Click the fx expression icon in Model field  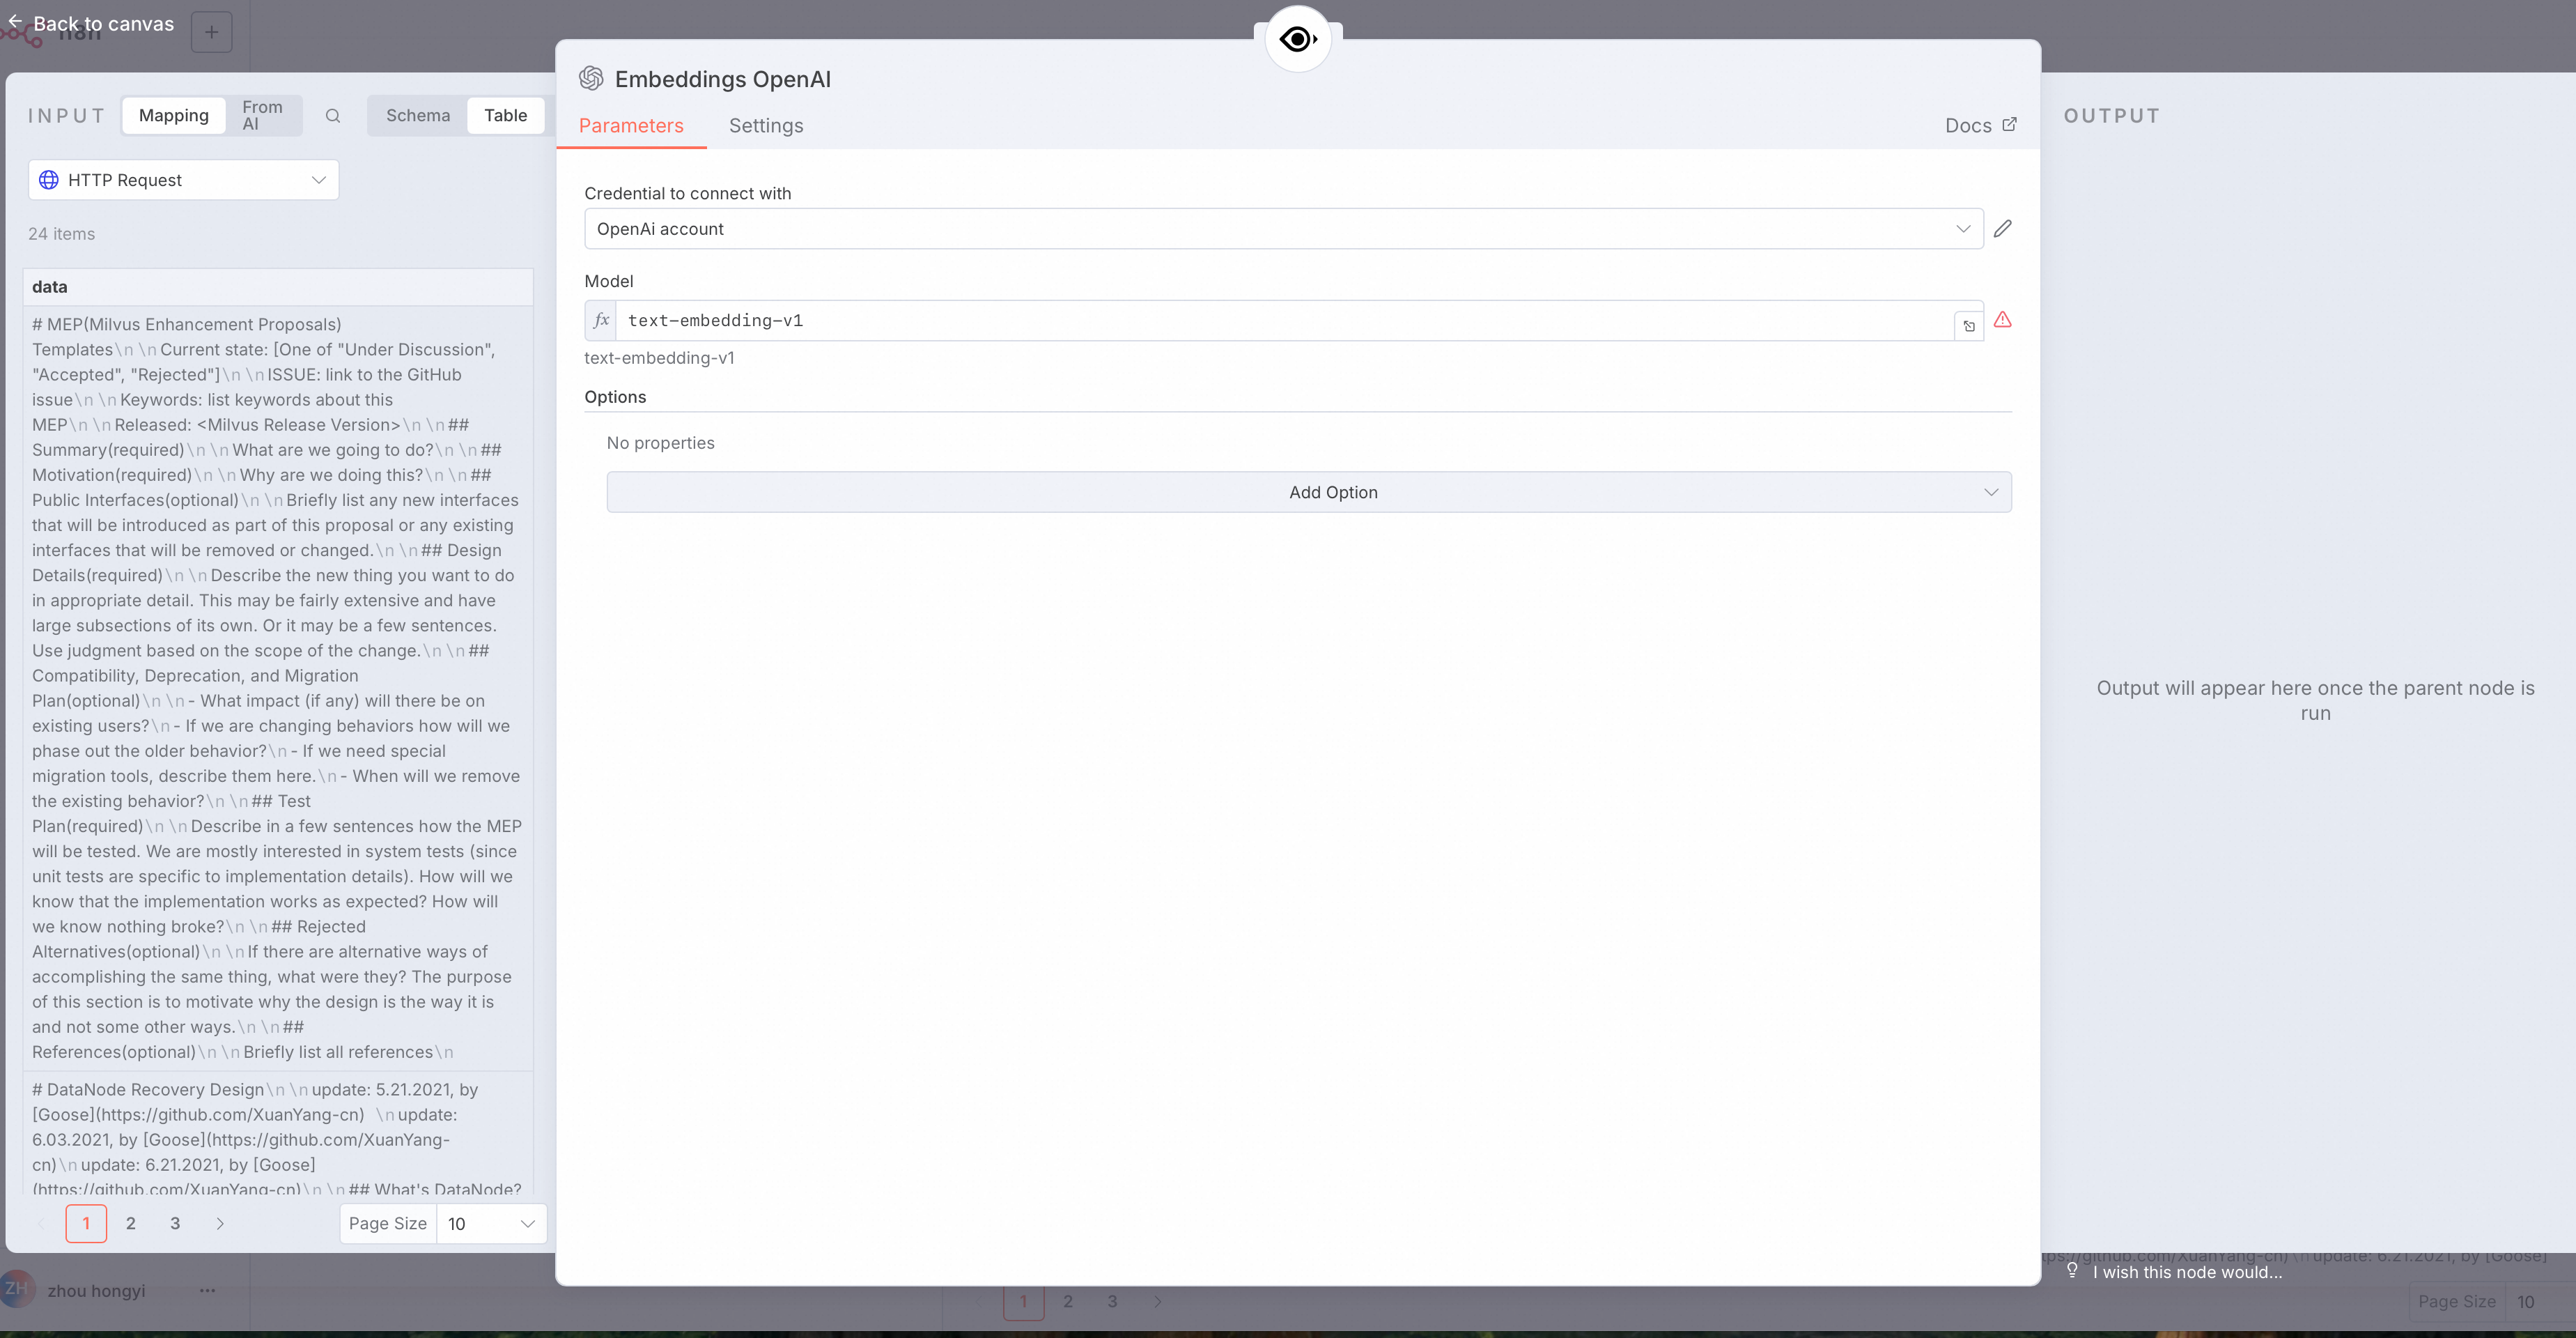pos(601,321)
